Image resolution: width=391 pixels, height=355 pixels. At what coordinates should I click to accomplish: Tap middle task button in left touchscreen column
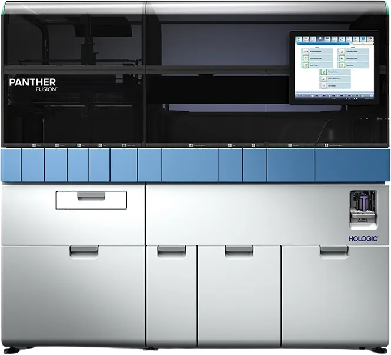(317, 58)
